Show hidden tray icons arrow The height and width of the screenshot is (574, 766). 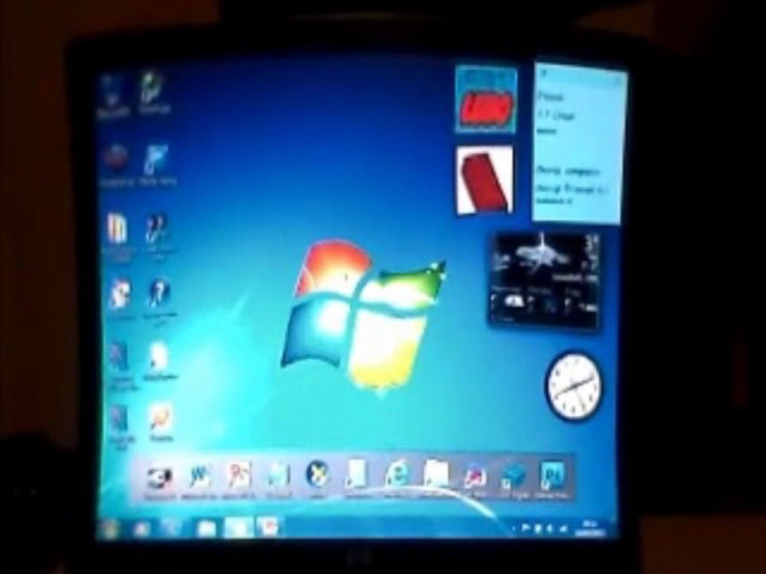513,529
